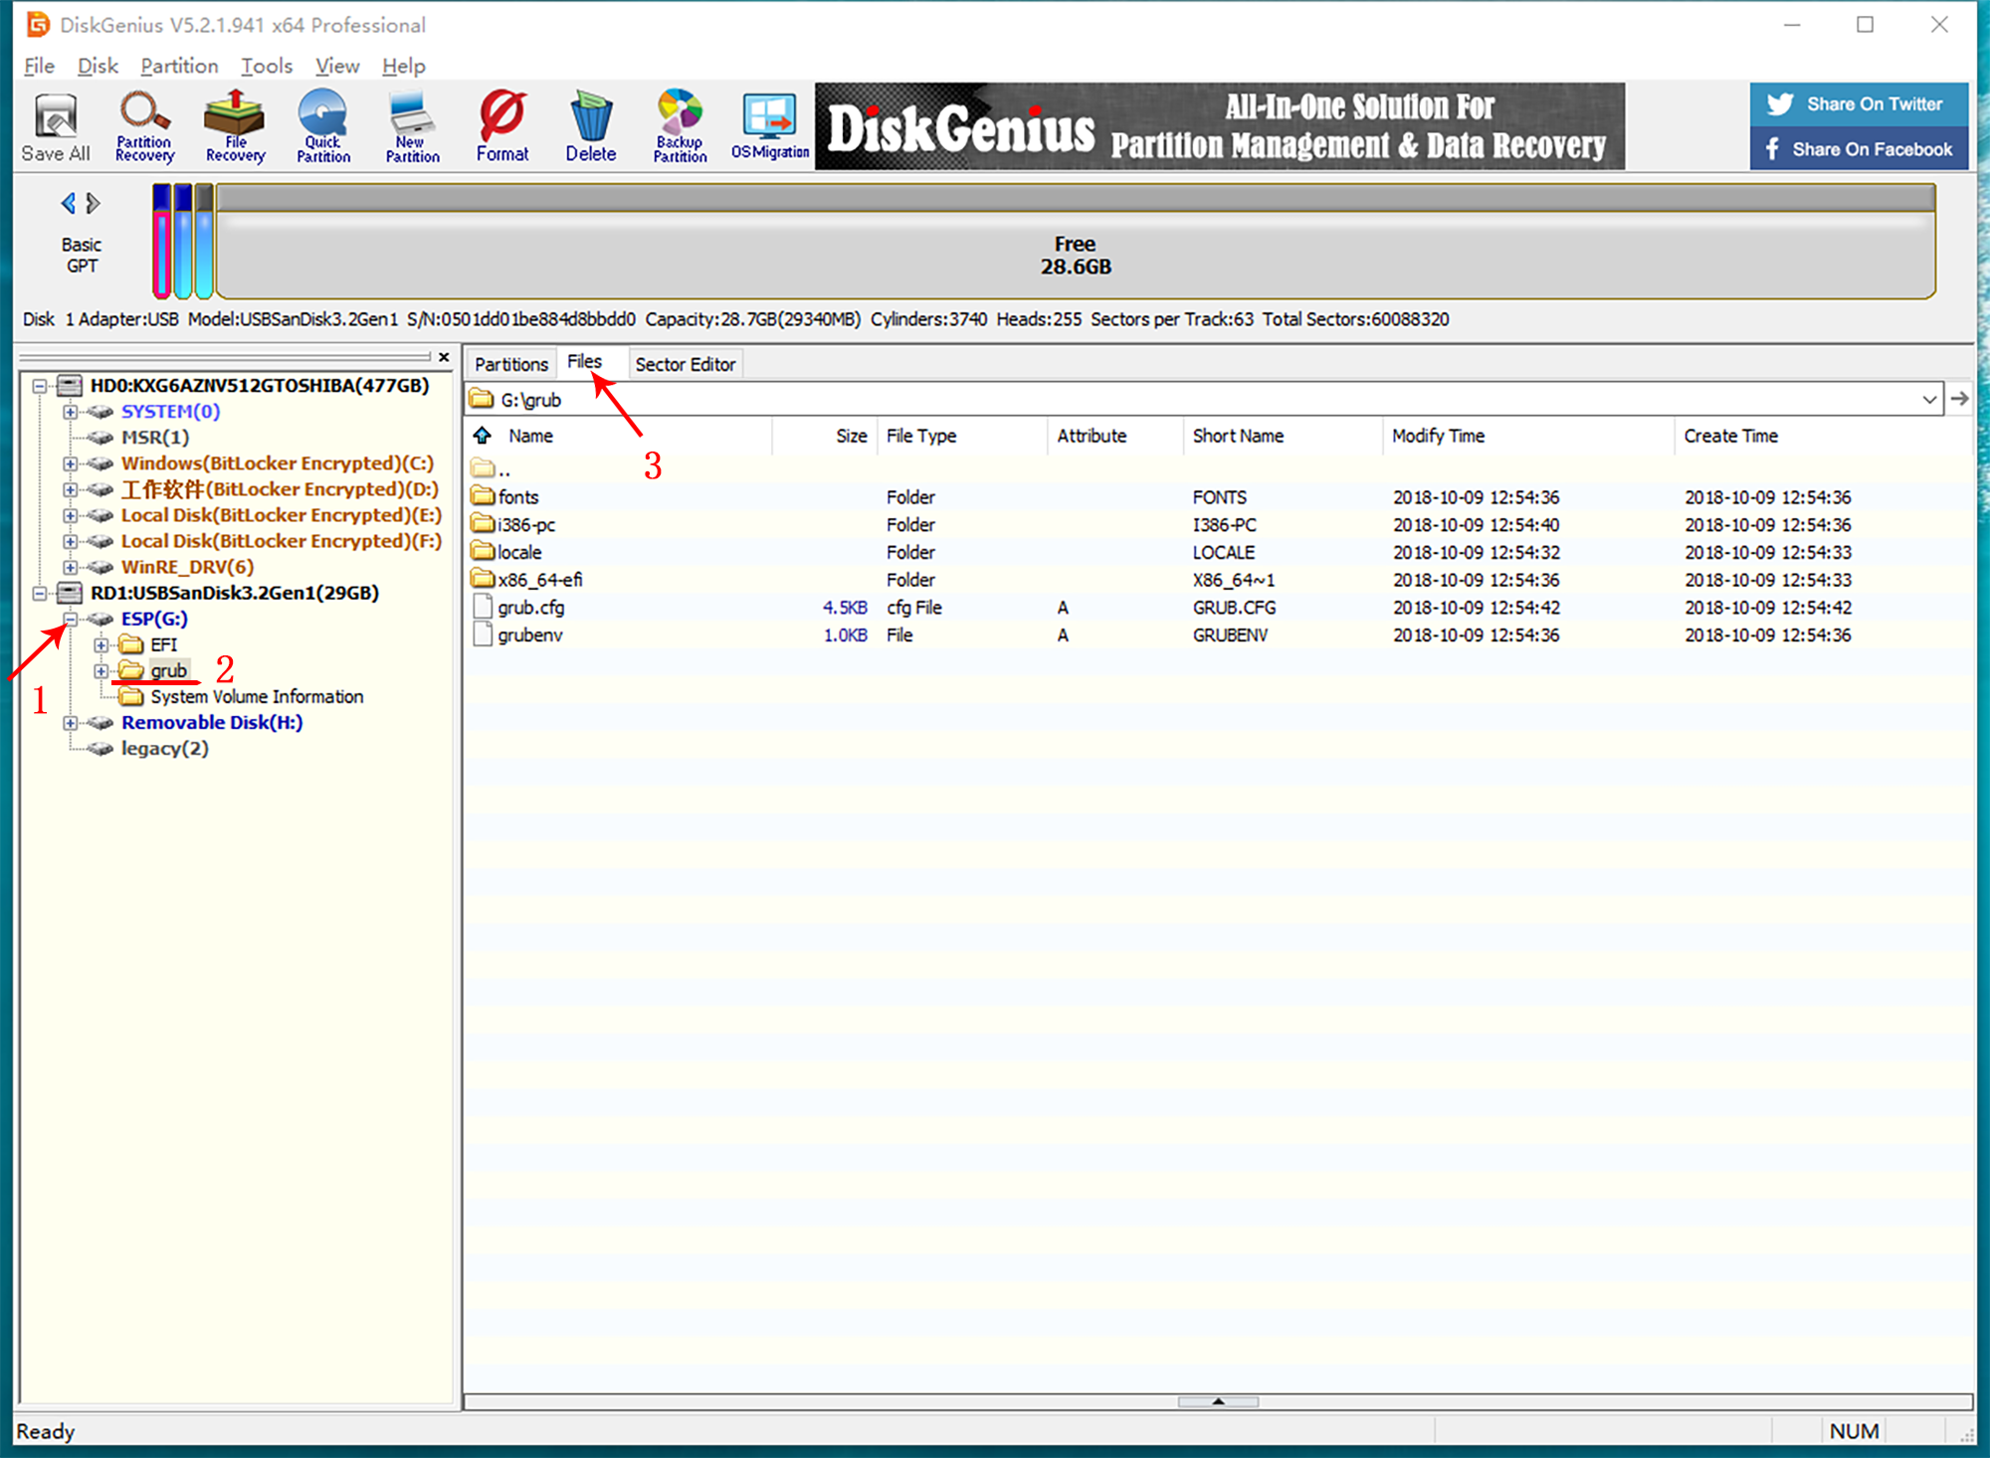Click the bottom pane expand arrow handle
The image size is (1990, 1458).
click(x=1218, y=1401)
